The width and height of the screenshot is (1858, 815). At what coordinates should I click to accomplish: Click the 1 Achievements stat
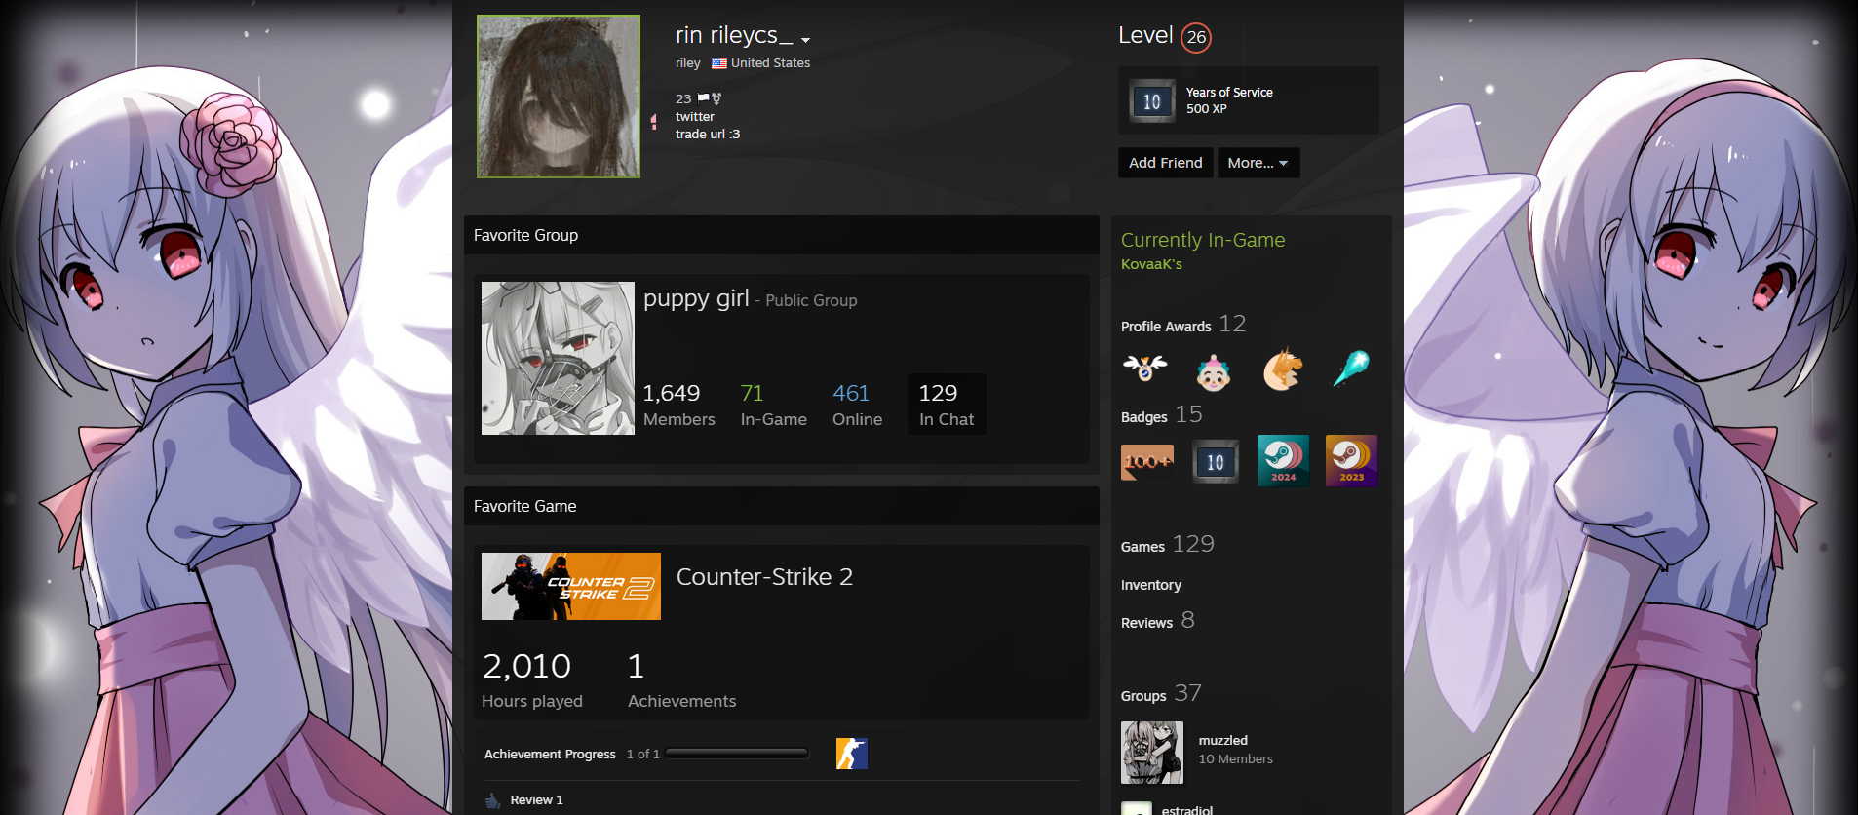[681, 679]
